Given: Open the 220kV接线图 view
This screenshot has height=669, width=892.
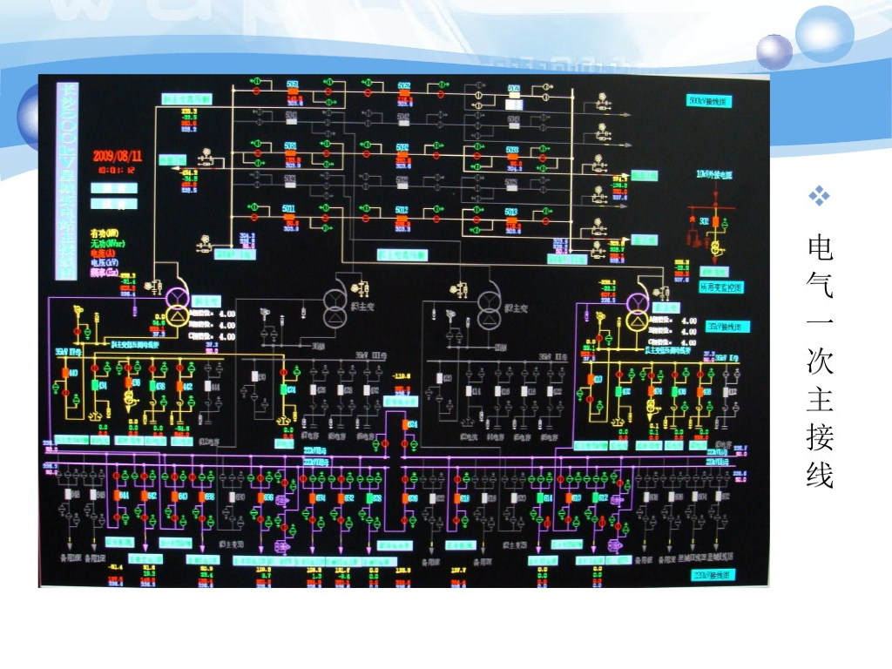Looking at the screenshot, I should [713, 575].
